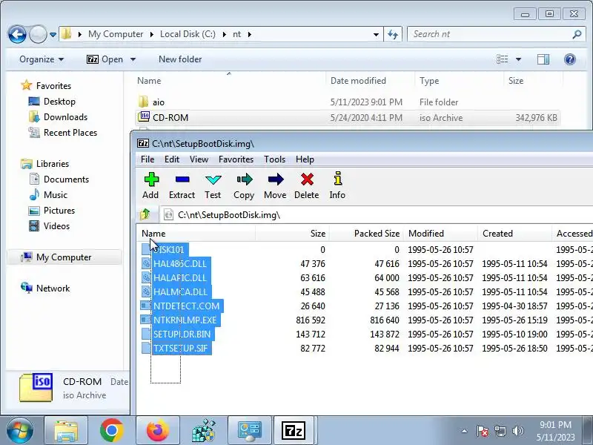Go up one folder level in 7-Zip
Screen dimensions: 593x445
[145, 214]
